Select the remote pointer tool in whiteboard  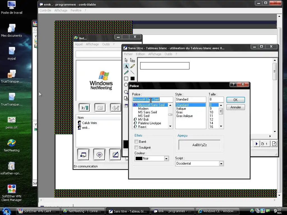point(133,60)
